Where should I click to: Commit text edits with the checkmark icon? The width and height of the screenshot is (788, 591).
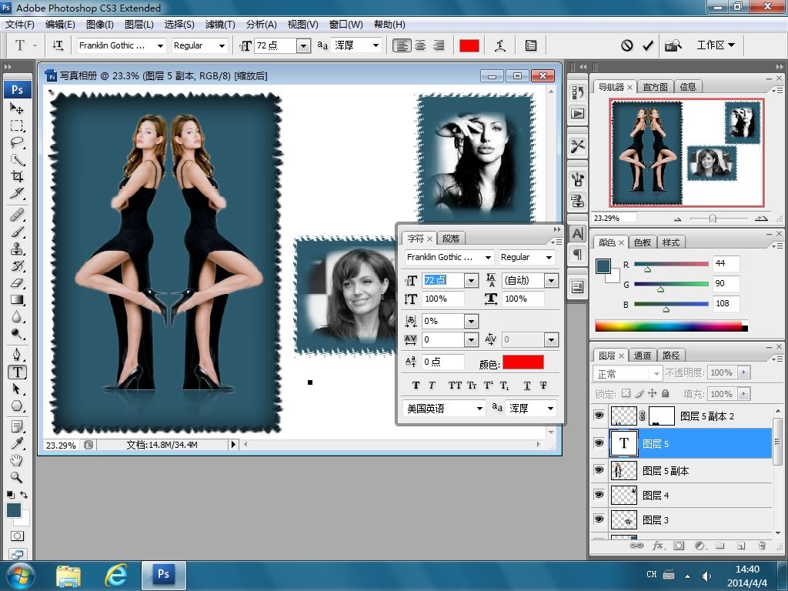[648, 45]
